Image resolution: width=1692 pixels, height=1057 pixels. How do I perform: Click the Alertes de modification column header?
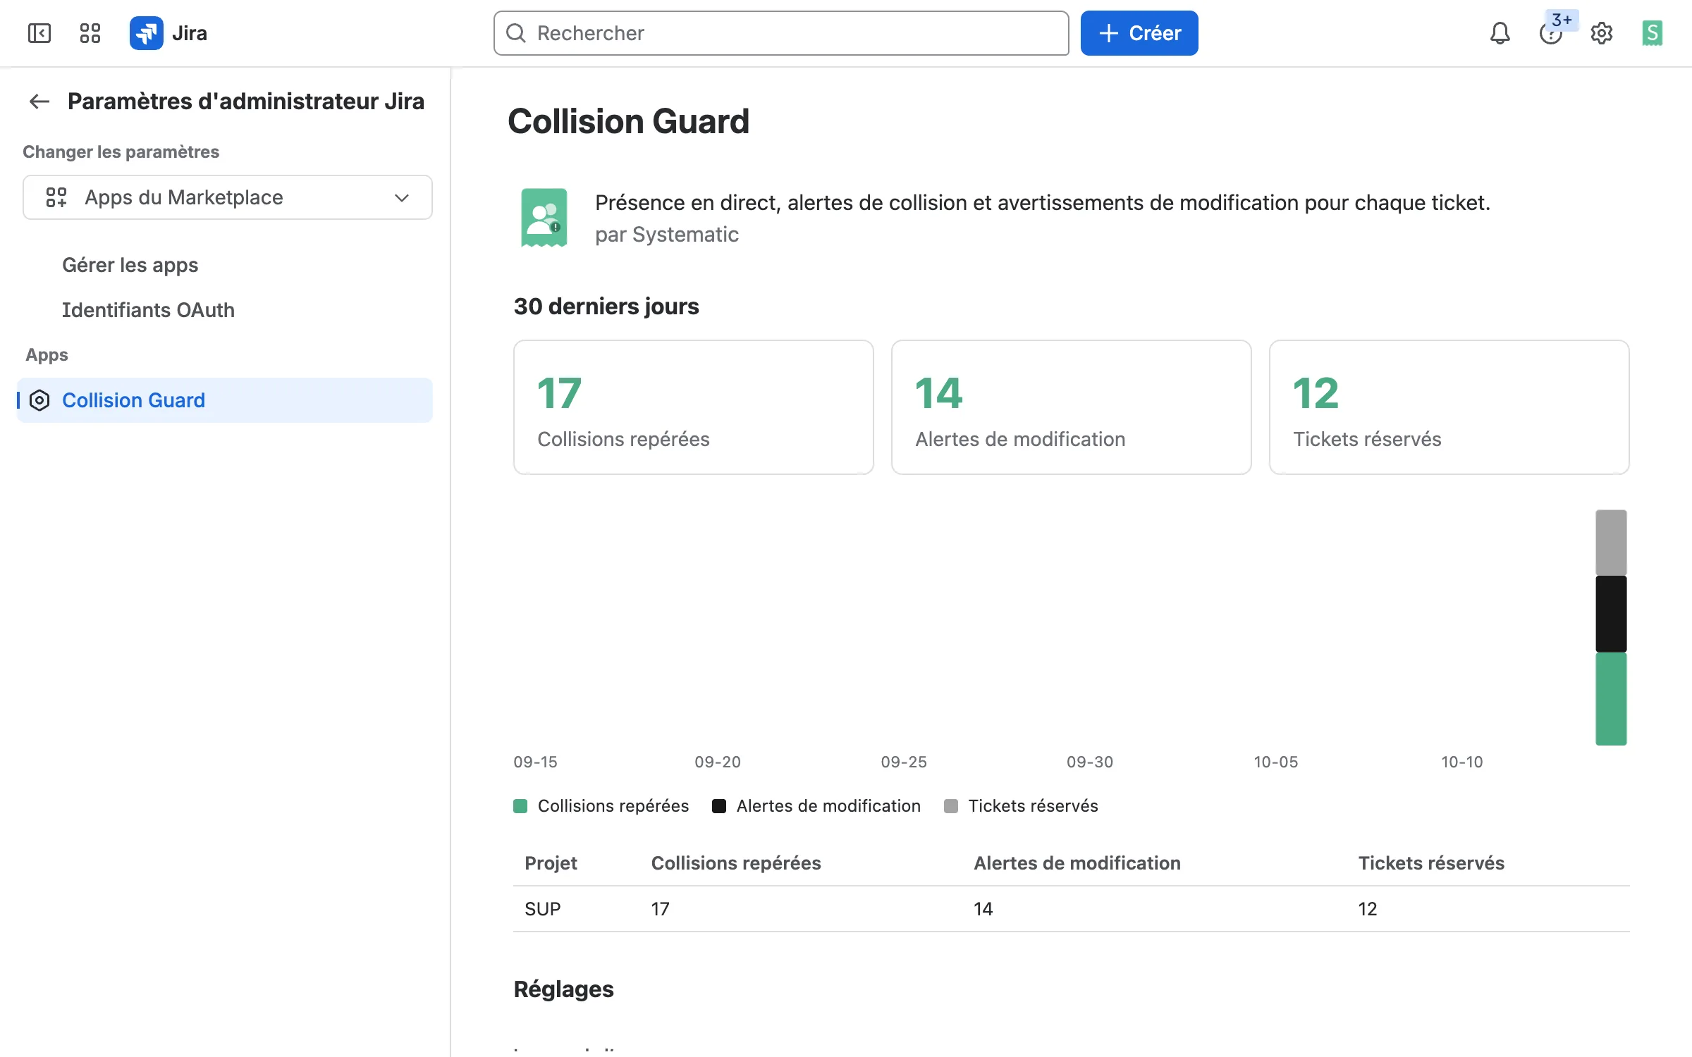point(1077,863)
